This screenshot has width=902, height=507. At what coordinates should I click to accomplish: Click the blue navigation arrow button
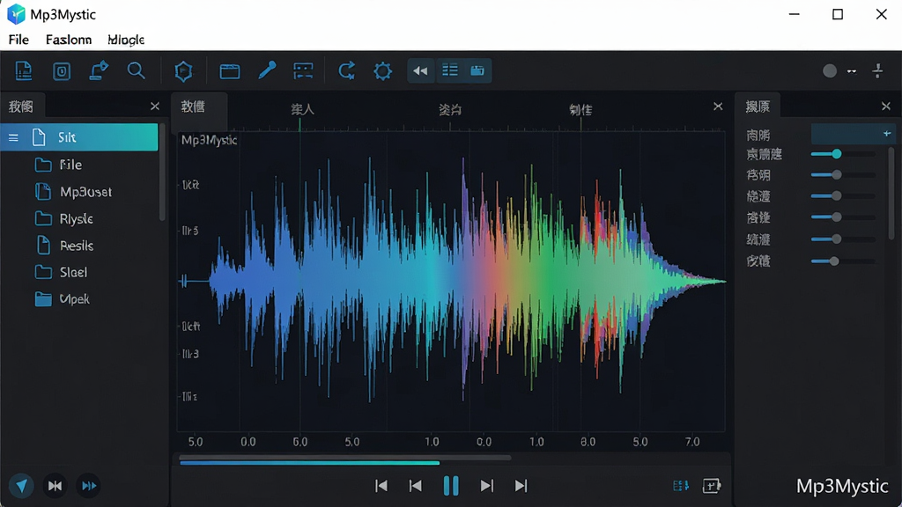[21, 486]
